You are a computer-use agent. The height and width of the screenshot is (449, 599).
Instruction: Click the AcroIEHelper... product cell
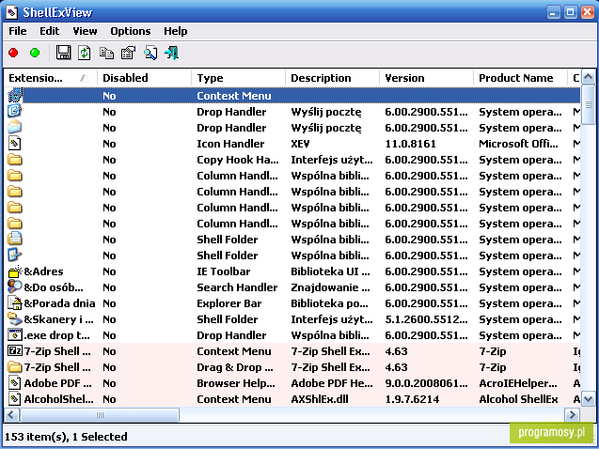point(518,383)
